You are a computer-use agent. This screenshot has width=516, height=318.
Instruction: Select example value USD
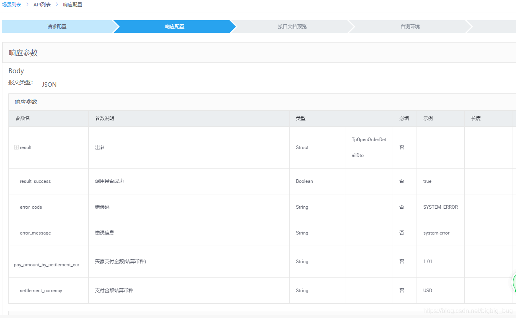pos(428,291)
